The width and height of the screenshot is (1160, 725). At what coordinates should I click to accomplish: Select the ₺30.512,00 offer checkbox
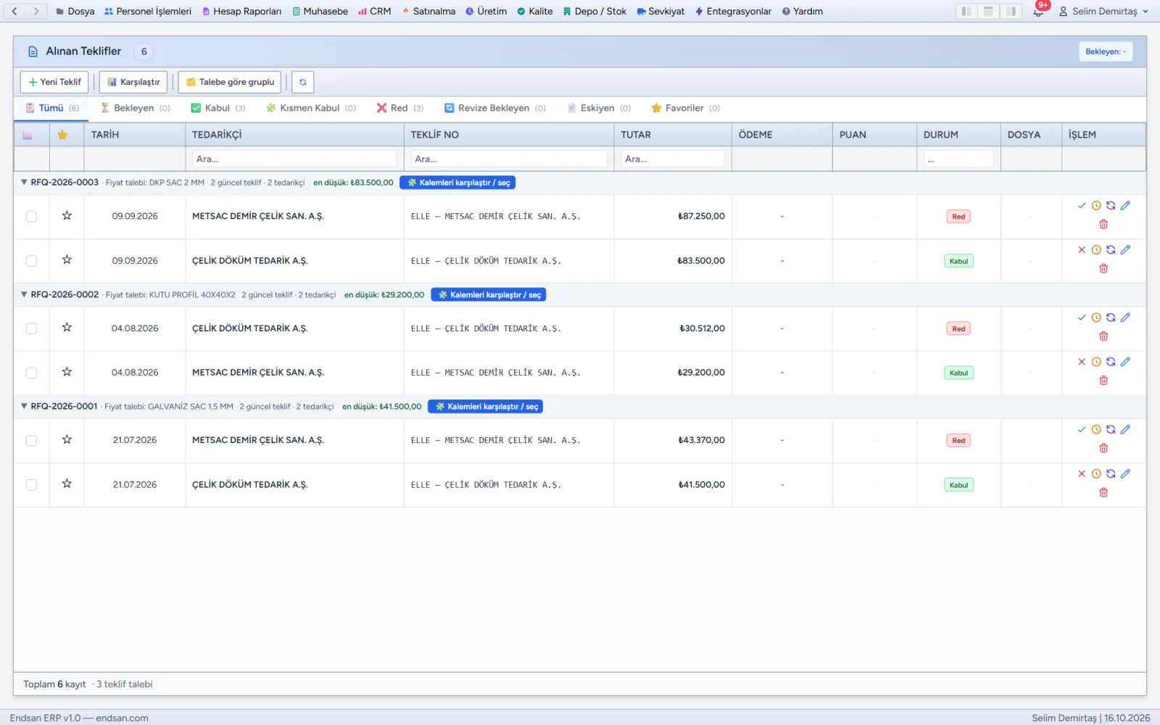tap(31, 328)
